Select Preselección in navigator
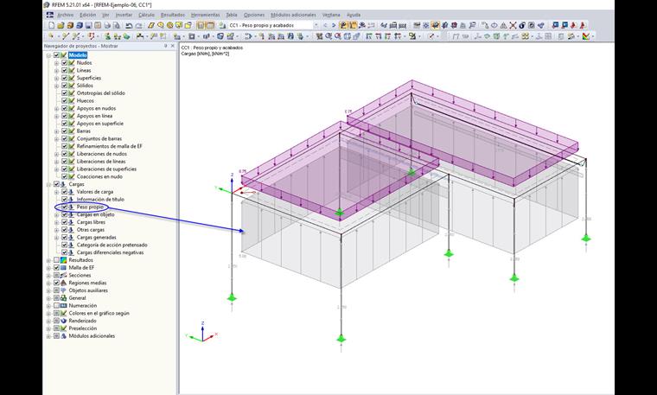Screen dimensions: 657x395 coord(82,328)
